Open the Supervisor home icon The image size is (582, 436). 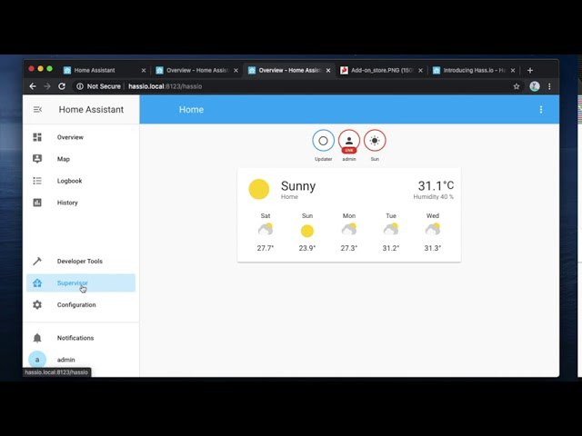click(x=37, y=282)
